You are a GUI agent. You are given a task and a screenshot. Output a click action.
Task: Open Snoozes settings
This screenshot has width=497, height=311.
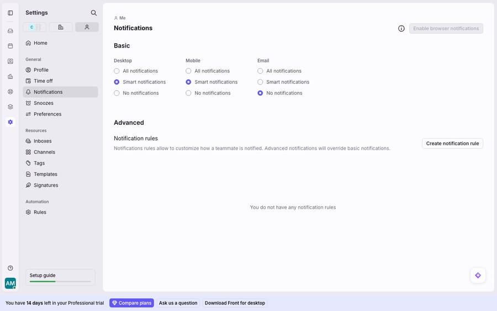point(60,103)
